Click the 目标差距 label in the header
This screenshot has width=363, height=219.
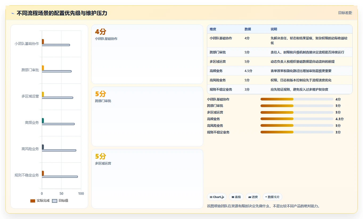[x=345, y=13]
